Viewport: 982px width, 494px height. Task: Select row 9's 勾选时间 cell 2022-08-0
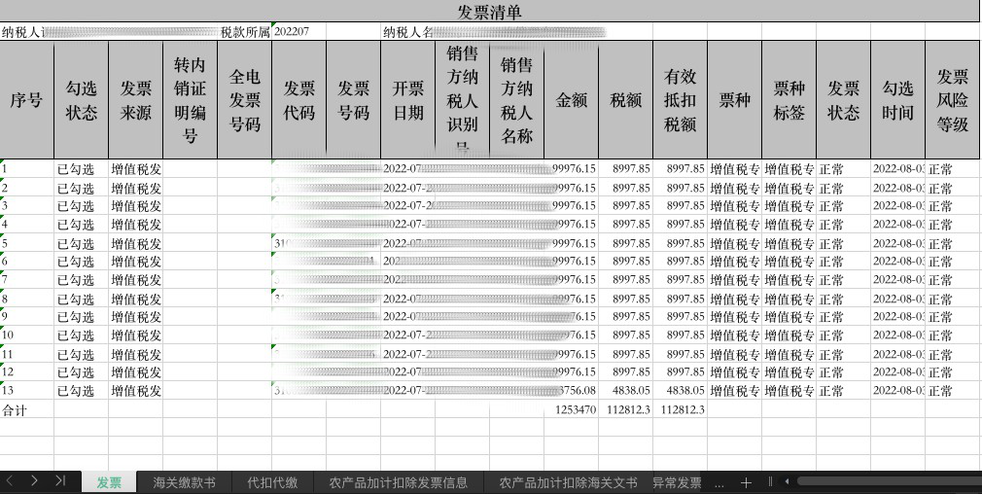(898, 317)
